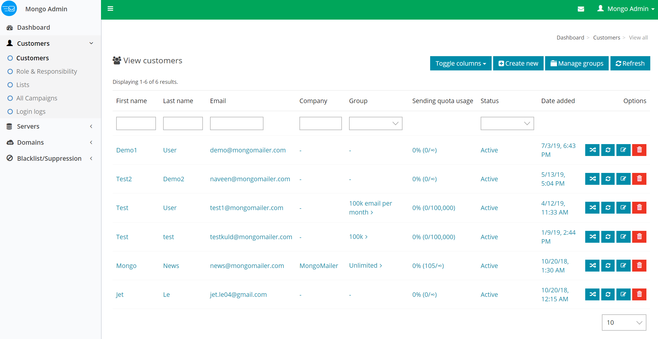This screenshot has height=339, width=658.
Task: Open the Toggle columns dropdown
Action: tap(461, 63)
